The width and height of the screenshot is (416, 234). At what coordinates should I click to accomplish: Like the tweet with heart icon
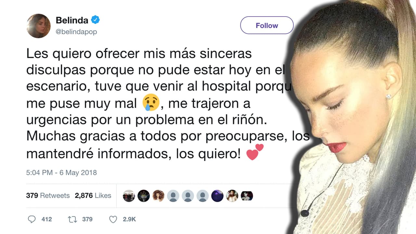tap(113, 220)
